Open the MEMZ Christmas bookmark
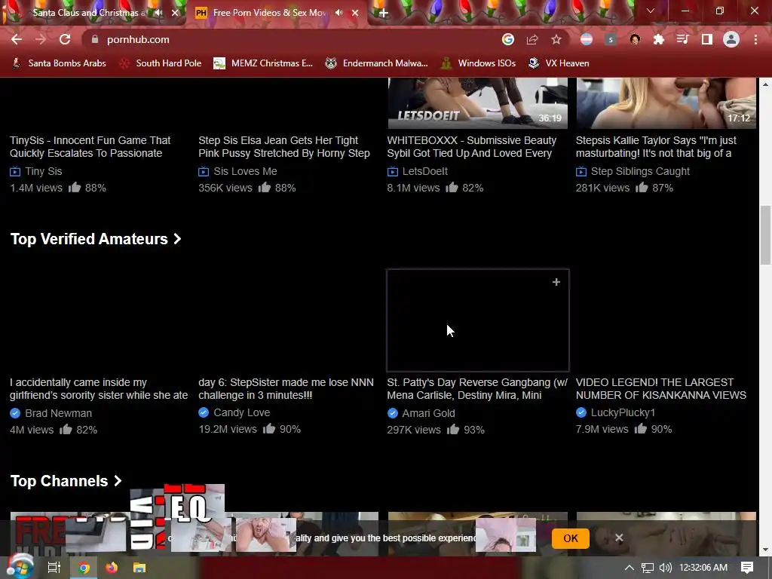Viewport: 772px width, 579px height. coord(263,63)
